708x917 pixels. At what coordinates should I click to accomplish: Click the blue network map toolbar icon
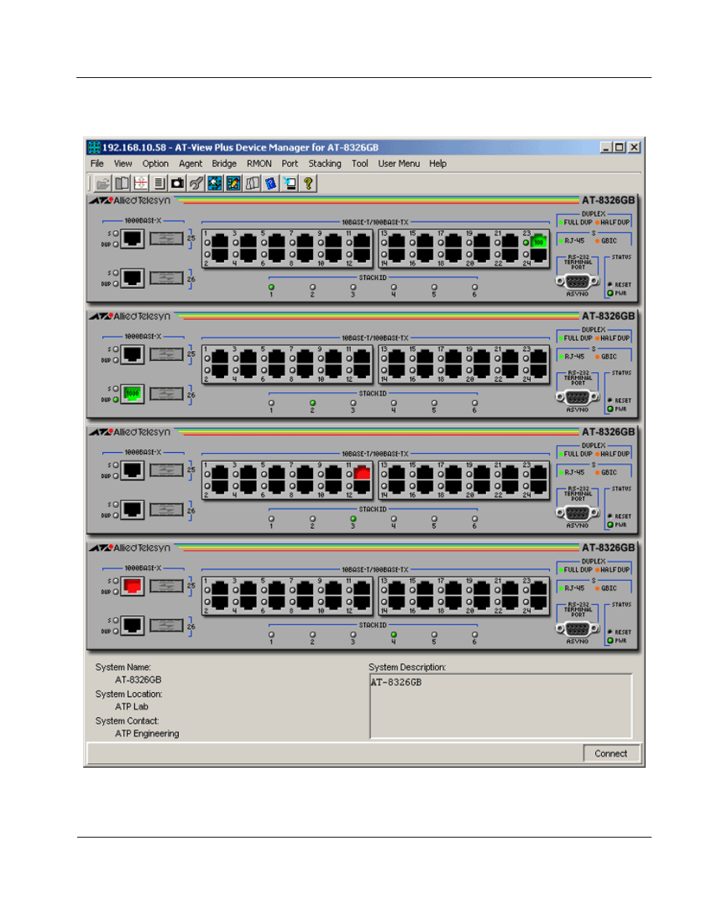(x=214, y=183)
